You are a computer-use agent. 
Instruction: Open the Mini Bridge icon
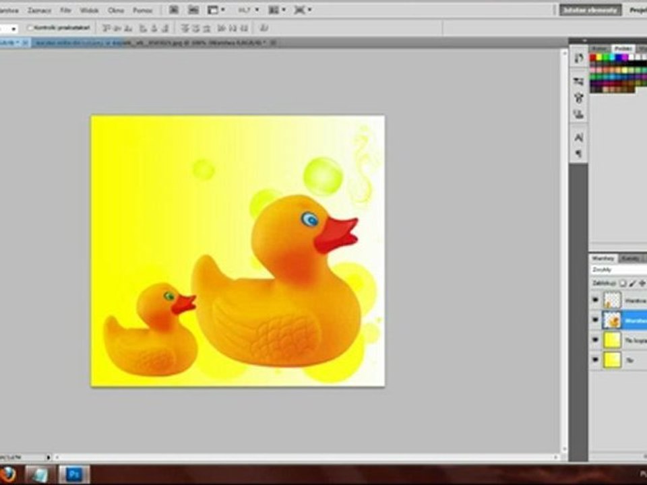(193, 10)
